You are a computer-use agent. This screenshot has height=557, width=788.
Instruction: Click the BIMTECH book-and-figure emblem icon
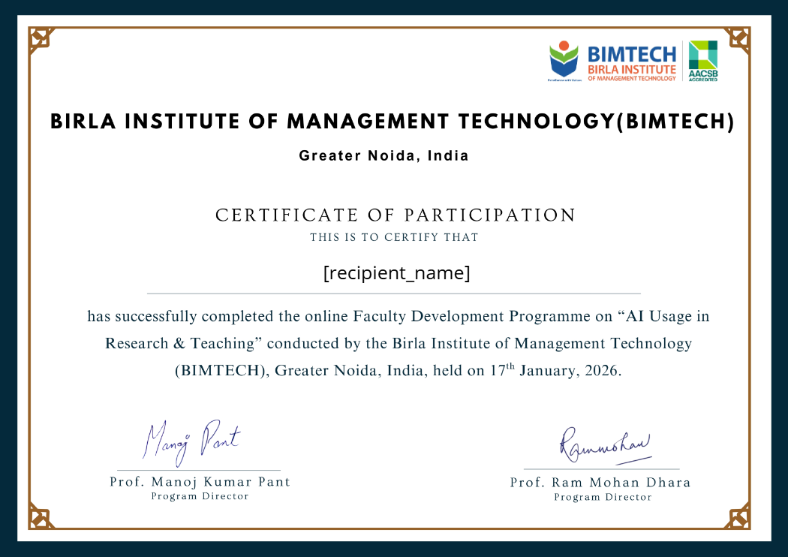564,59
